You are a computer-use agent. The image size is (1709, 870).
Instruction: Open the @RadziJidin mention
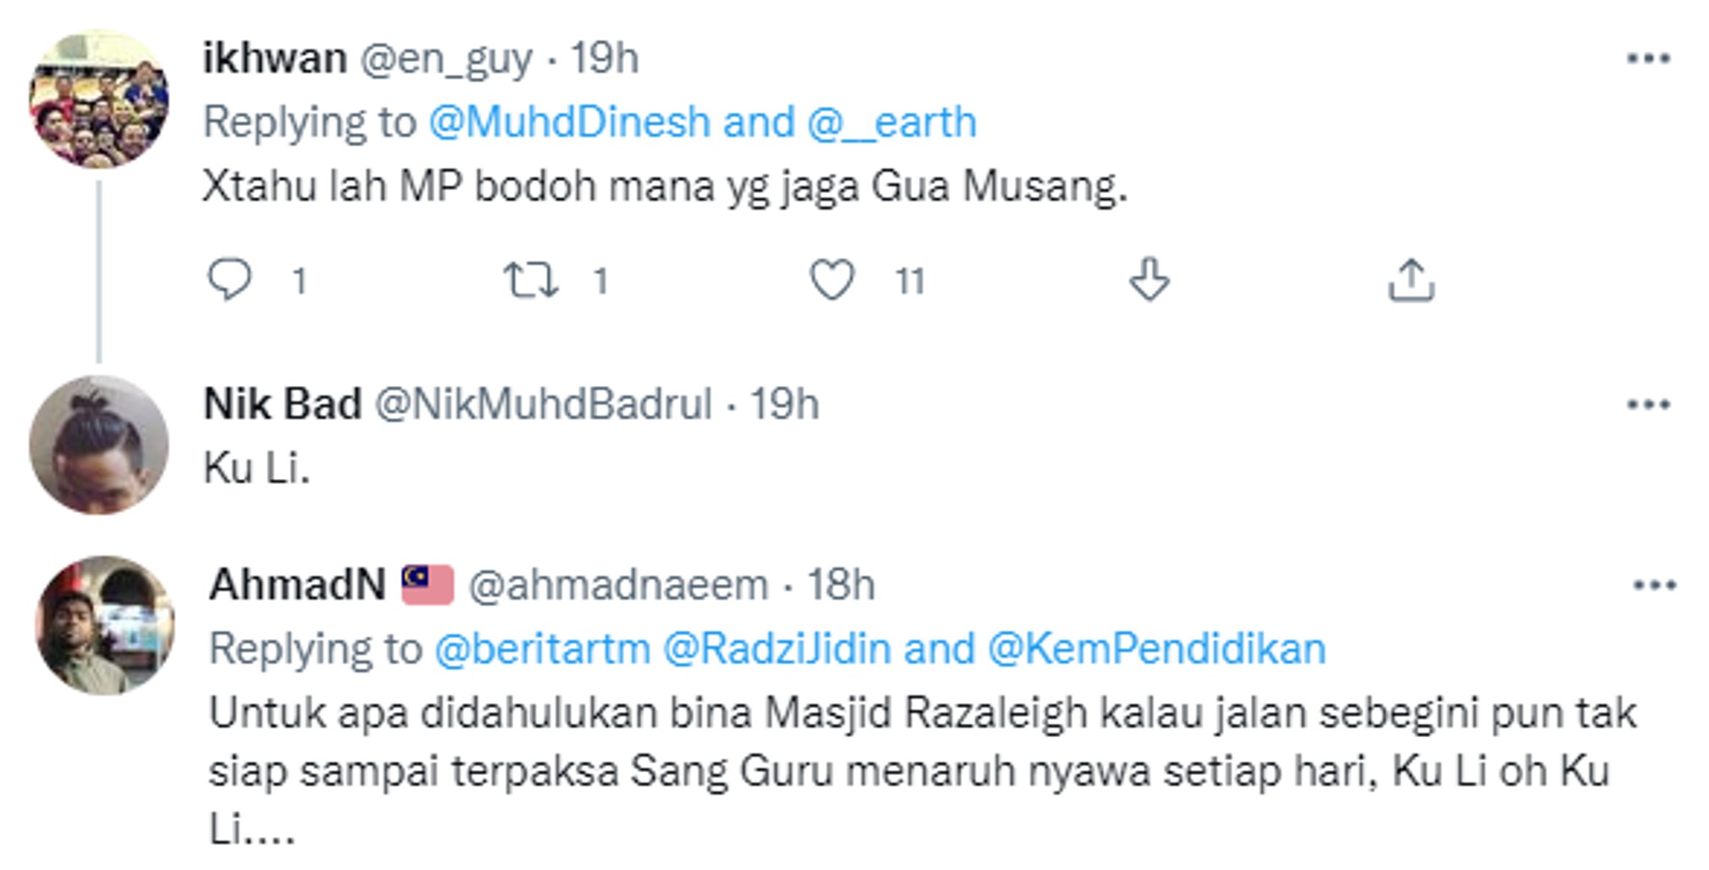pos(777,649)
